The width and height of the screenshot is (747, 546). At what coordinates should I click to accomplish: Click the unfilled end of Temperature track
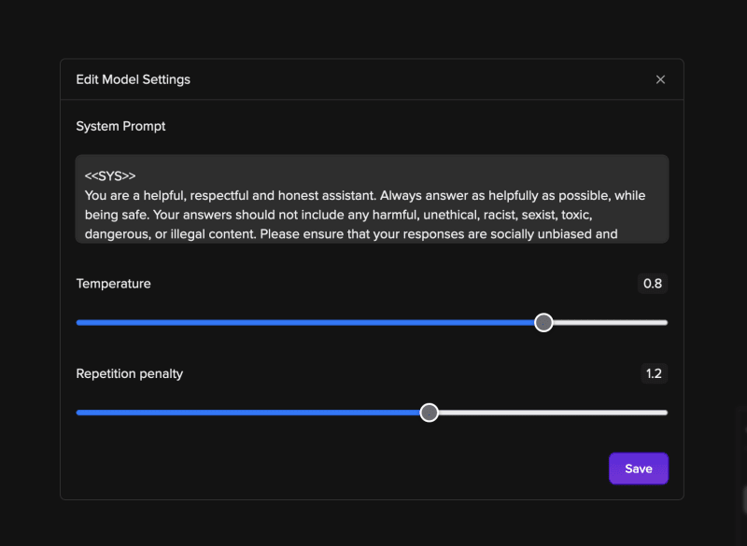[611, 322]
